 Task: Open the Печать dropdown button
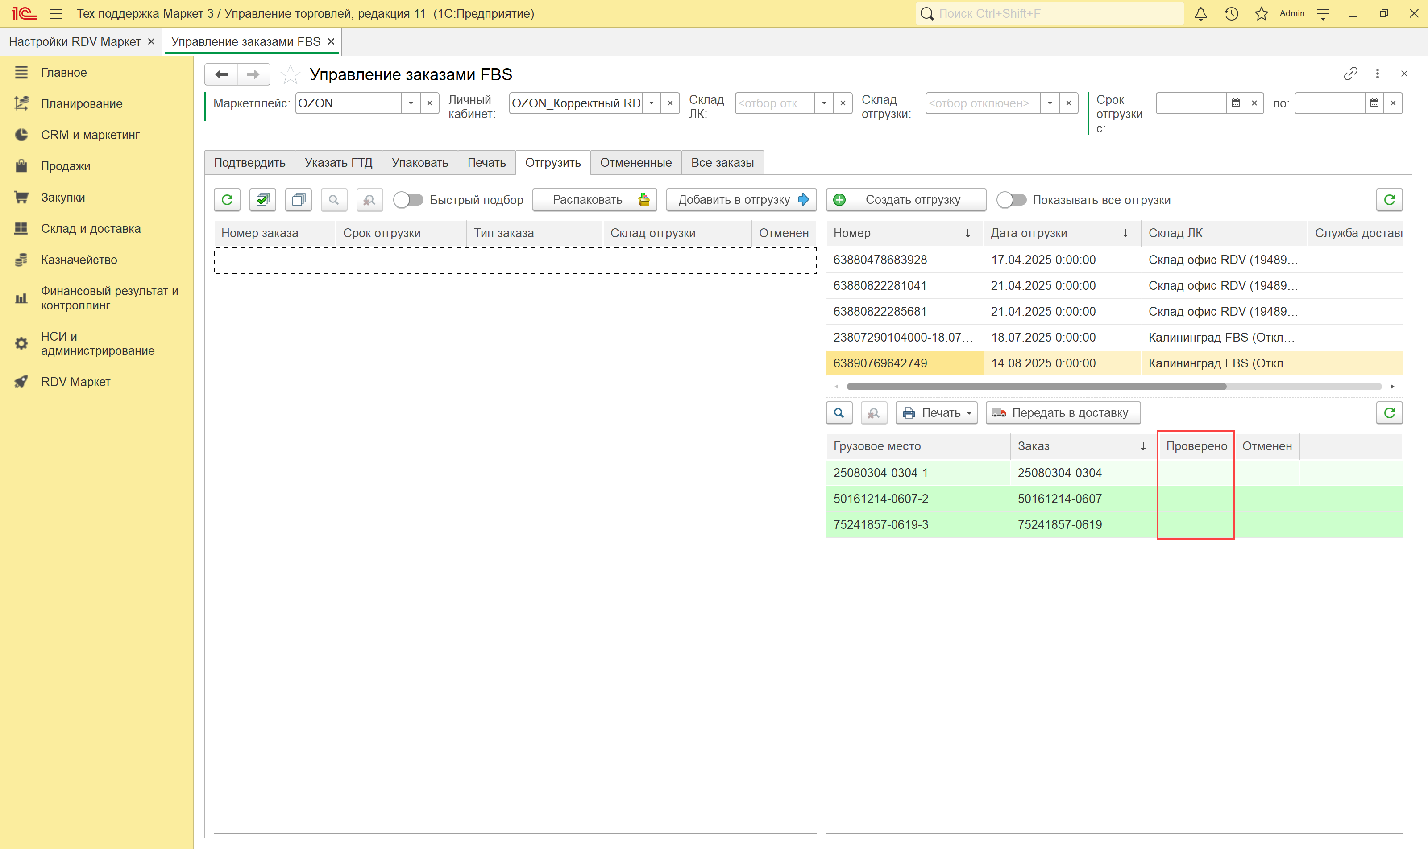tap(936, 413)
